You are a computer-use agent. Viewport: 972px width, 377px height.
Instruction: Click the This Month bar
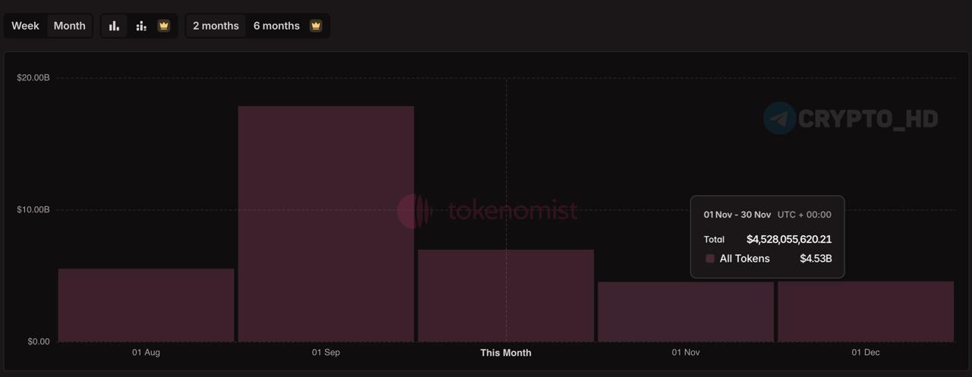tap(506, 296)
